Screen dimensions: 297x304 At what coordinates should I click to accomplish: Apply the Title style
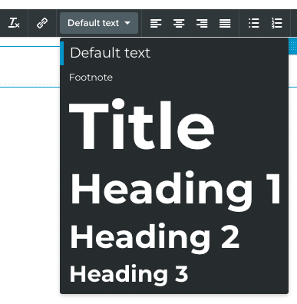point(174,125)
